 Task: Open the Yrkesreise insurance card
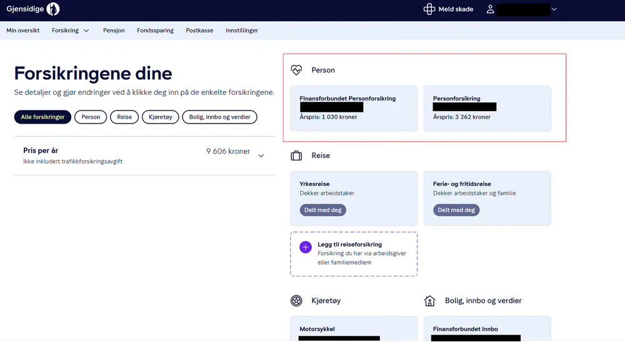(x=354, y=198)
